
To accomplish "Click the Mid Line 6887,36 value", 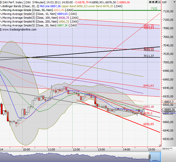I will [x=50, y=6].
